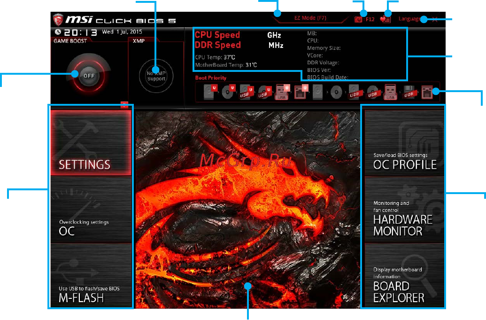This screenshot has width=486, height=320.
Task: Open the favorites heart list icon
Action: point(385,19)
